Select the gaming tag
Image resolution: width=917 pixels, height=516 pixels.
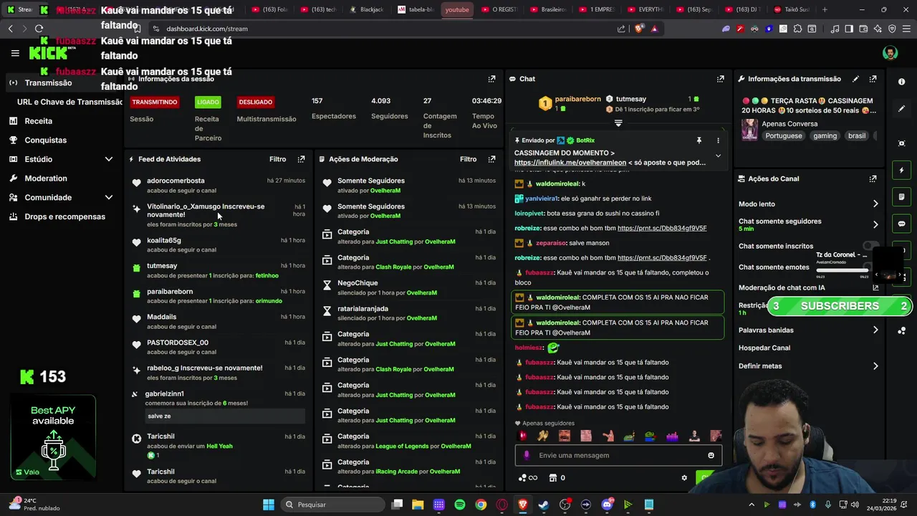[825, 135]
